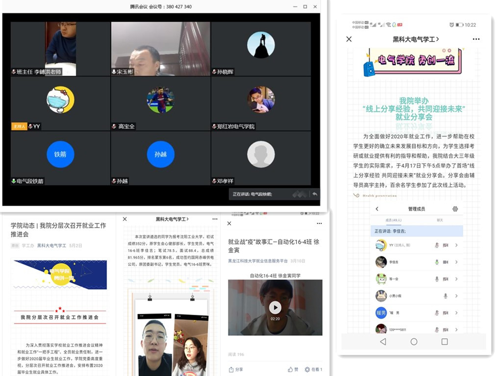Click 分享 share icon under the video article

click(236, 370)
